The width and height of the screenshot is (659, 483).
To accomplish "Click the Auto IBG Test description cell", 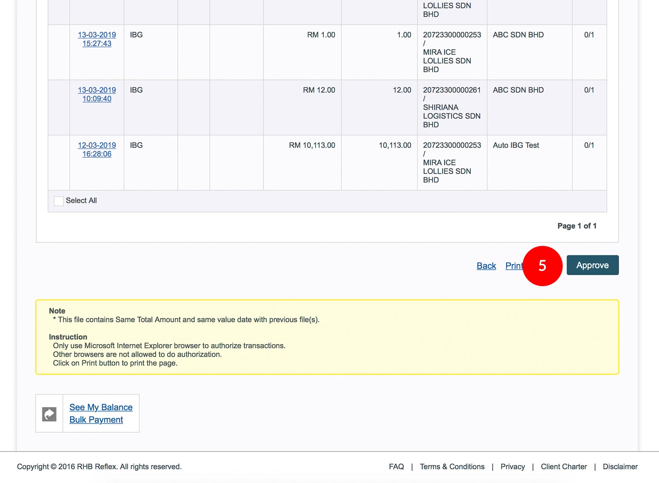I will click(x=515, y=145).
